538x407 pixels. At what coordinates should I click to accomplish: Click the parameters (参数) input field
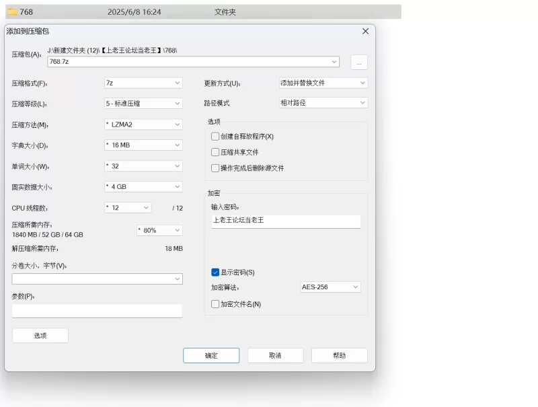(97, 311)
